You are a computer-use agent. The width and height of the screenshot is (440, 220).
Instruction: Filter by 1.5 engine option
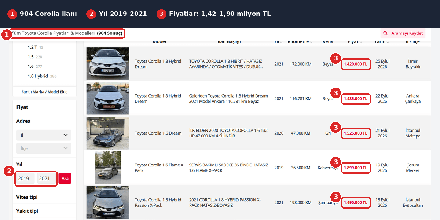click(x=30, y=57)
